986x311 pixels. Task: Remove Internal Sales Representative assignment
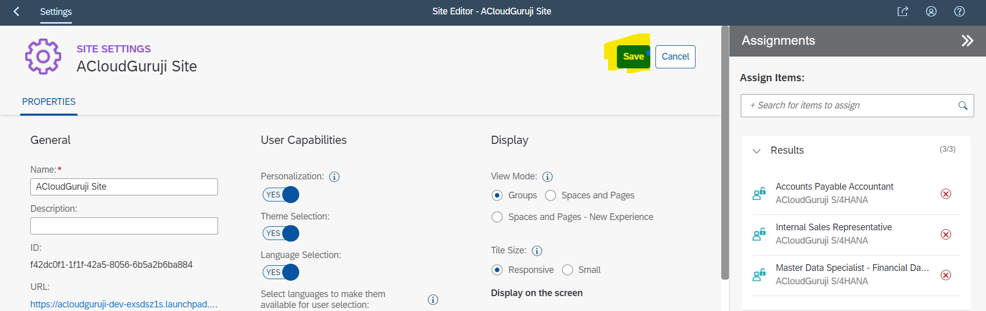click(945, 234)
